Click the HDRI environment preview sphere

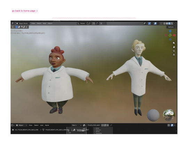coord(169,115)
